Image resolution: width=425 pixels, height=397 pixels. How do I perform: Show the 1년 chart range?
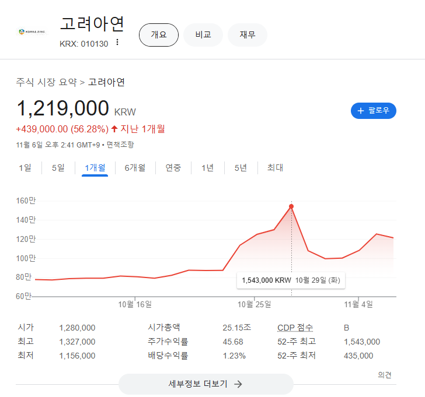tap(208, 168)
